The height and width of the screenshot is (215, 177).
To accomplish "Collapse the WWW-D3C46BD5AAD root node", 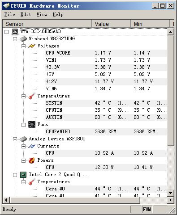I will point(6,32).
